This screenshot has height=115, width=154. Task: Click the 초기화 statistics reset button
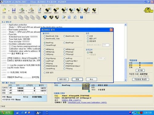click(140, 70)
